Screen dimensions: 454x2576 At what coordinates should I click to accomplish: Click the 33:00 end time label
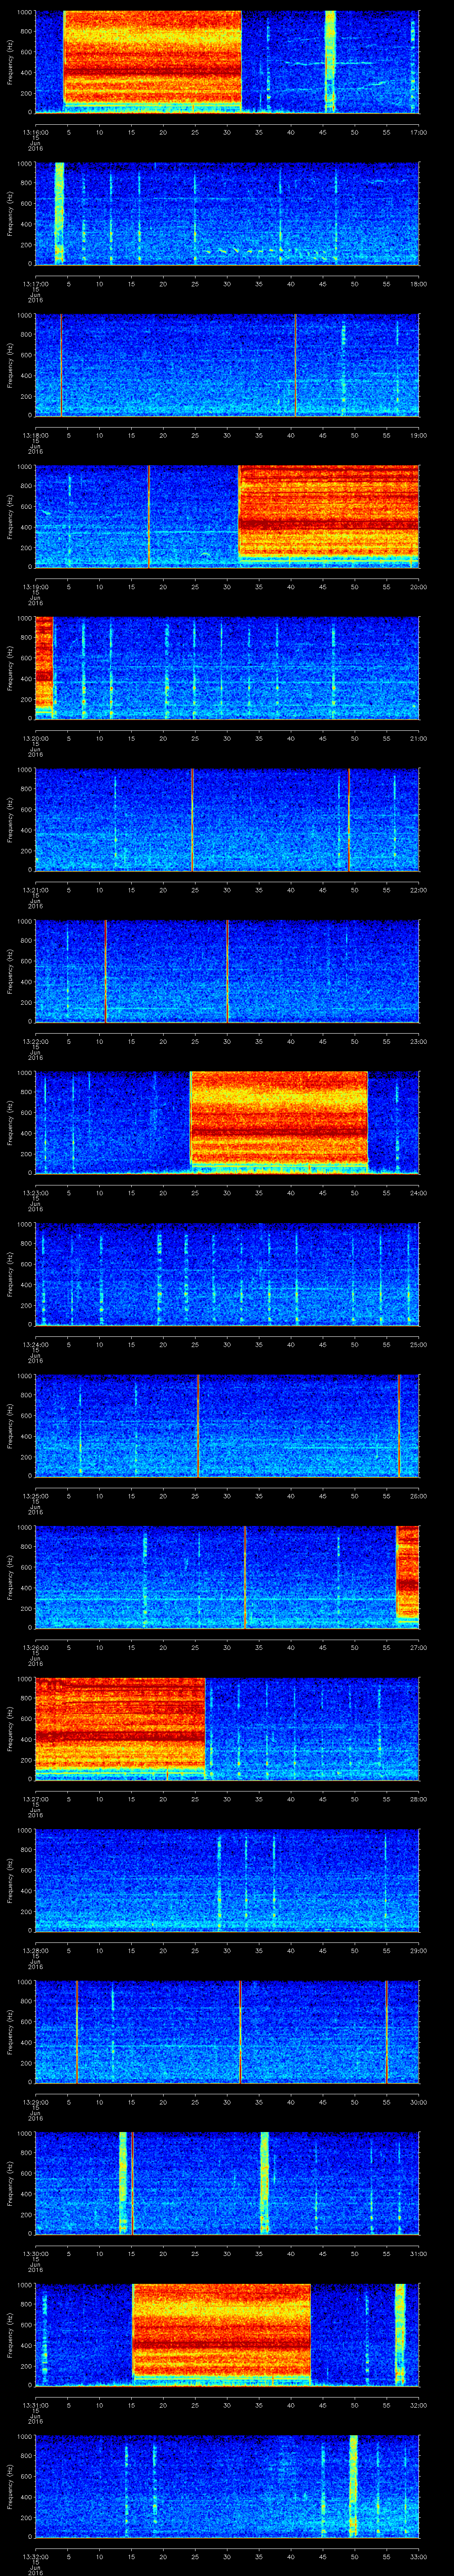[419, 2557]
